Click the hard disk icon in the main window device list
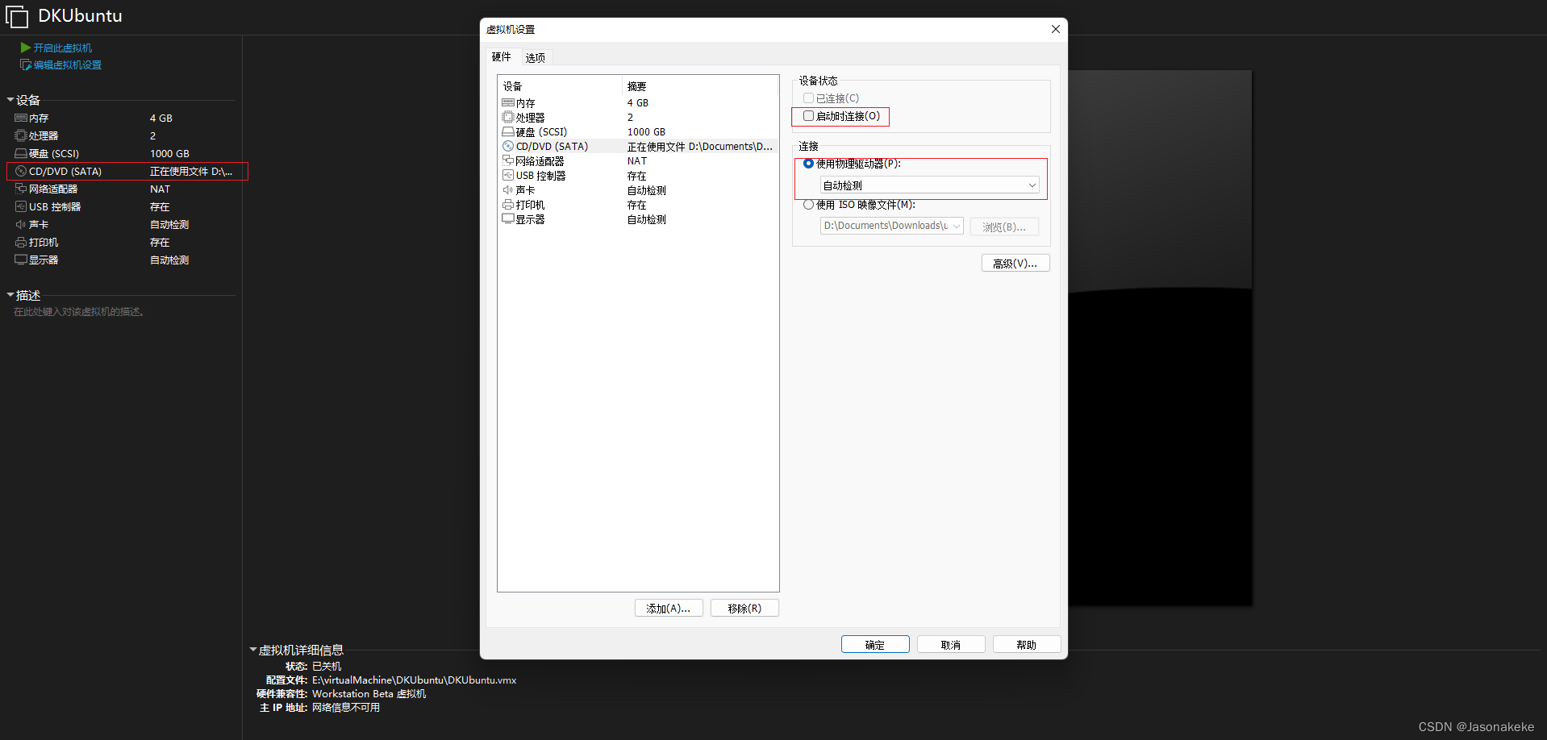Screen dimensions: 1547x740 tap(21, 153)
